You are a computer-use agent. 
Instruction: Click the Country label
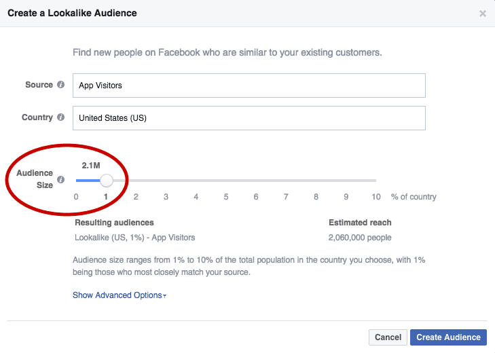pos(37,117)
